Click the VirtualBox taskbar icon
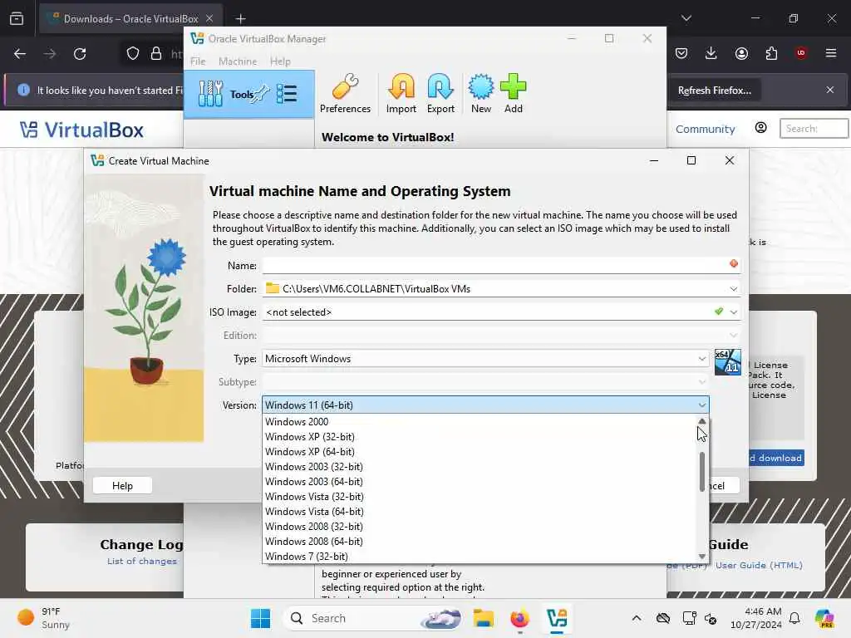Viewport: 851px width, 638px height. [x=557, y=618]
